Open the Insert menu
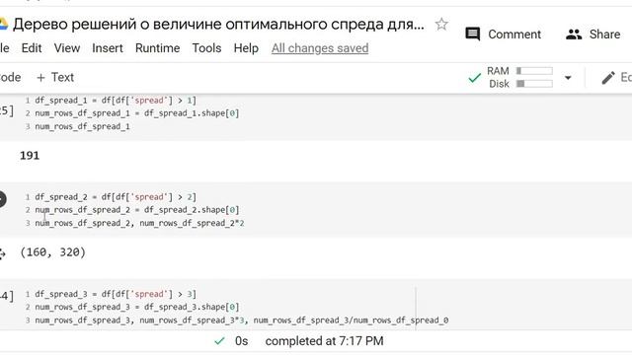 (108, 48)
